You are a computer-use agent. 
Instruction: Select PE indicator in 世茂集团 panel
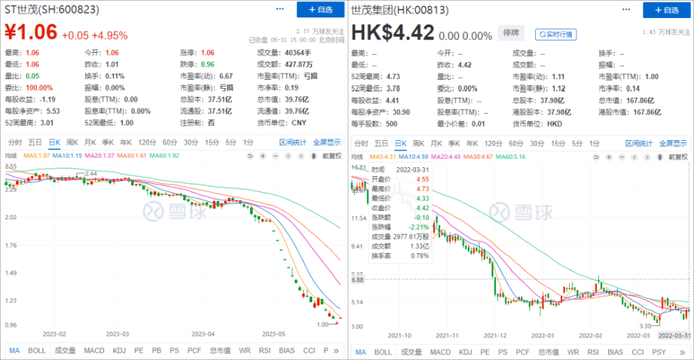point(485,352)
